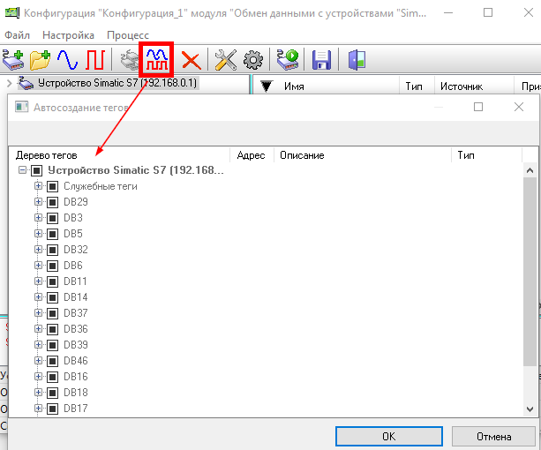Collapse the root Устройство Simatic S7 node

pyautogui.click(x=22, y=170)
